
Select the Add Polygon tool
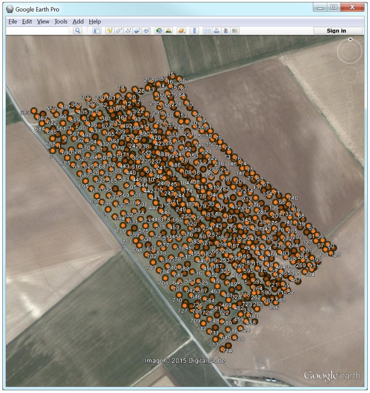(119, 31)
